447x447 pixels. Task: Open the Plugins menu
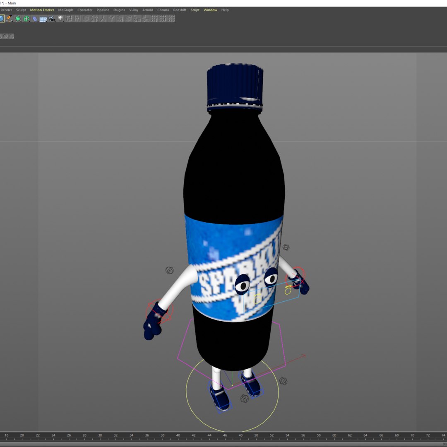119,10
